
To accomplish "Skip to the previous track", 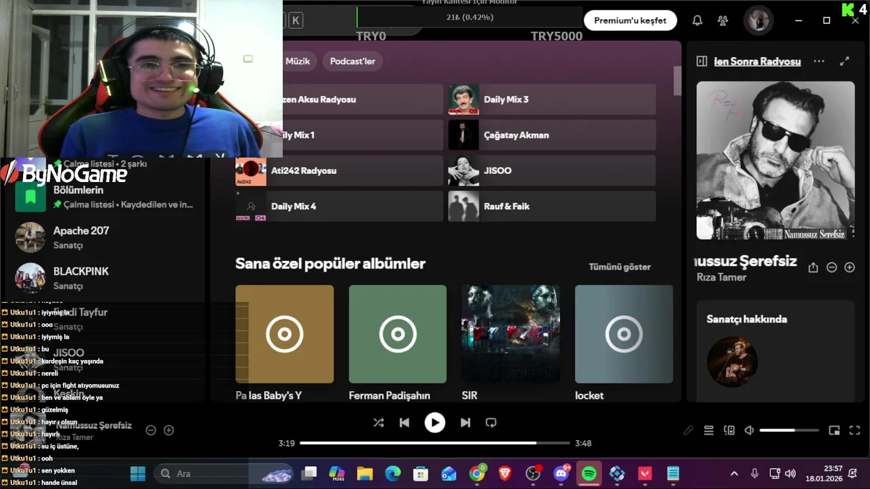I will [x=404, y=422].
